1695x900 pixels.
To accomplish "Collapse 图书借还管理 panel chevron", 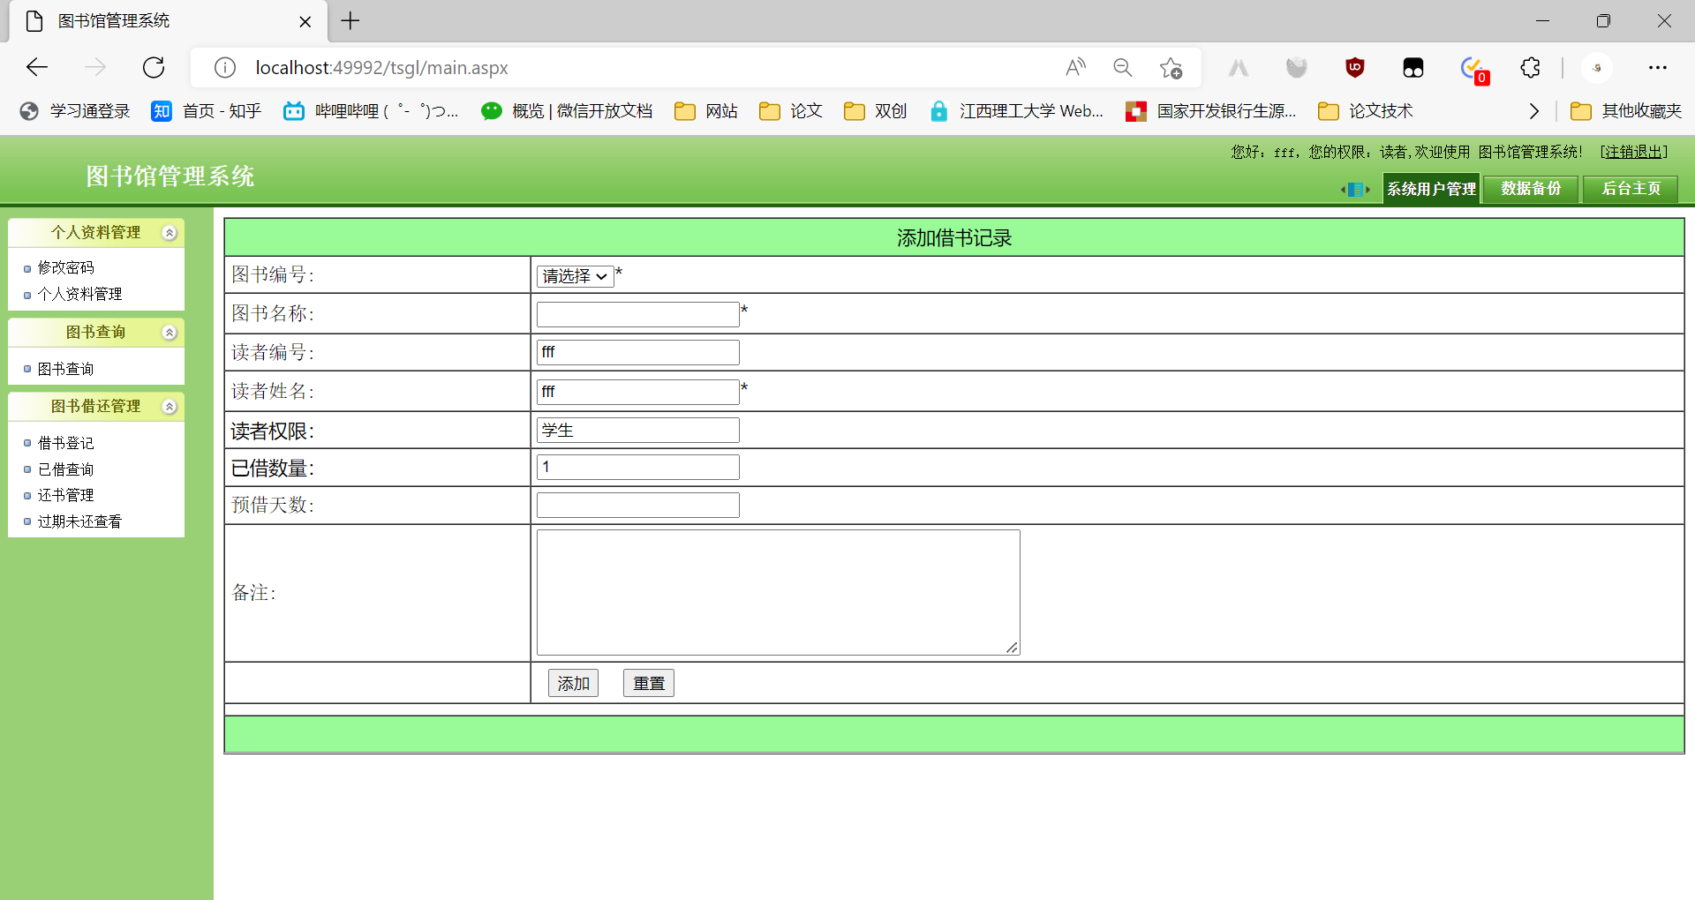I will tap(169, 407).
